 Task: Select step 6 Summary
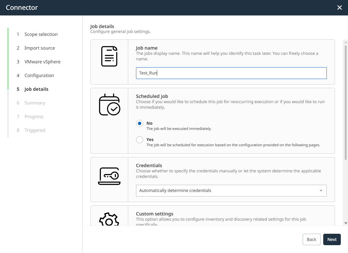[31, 103]
